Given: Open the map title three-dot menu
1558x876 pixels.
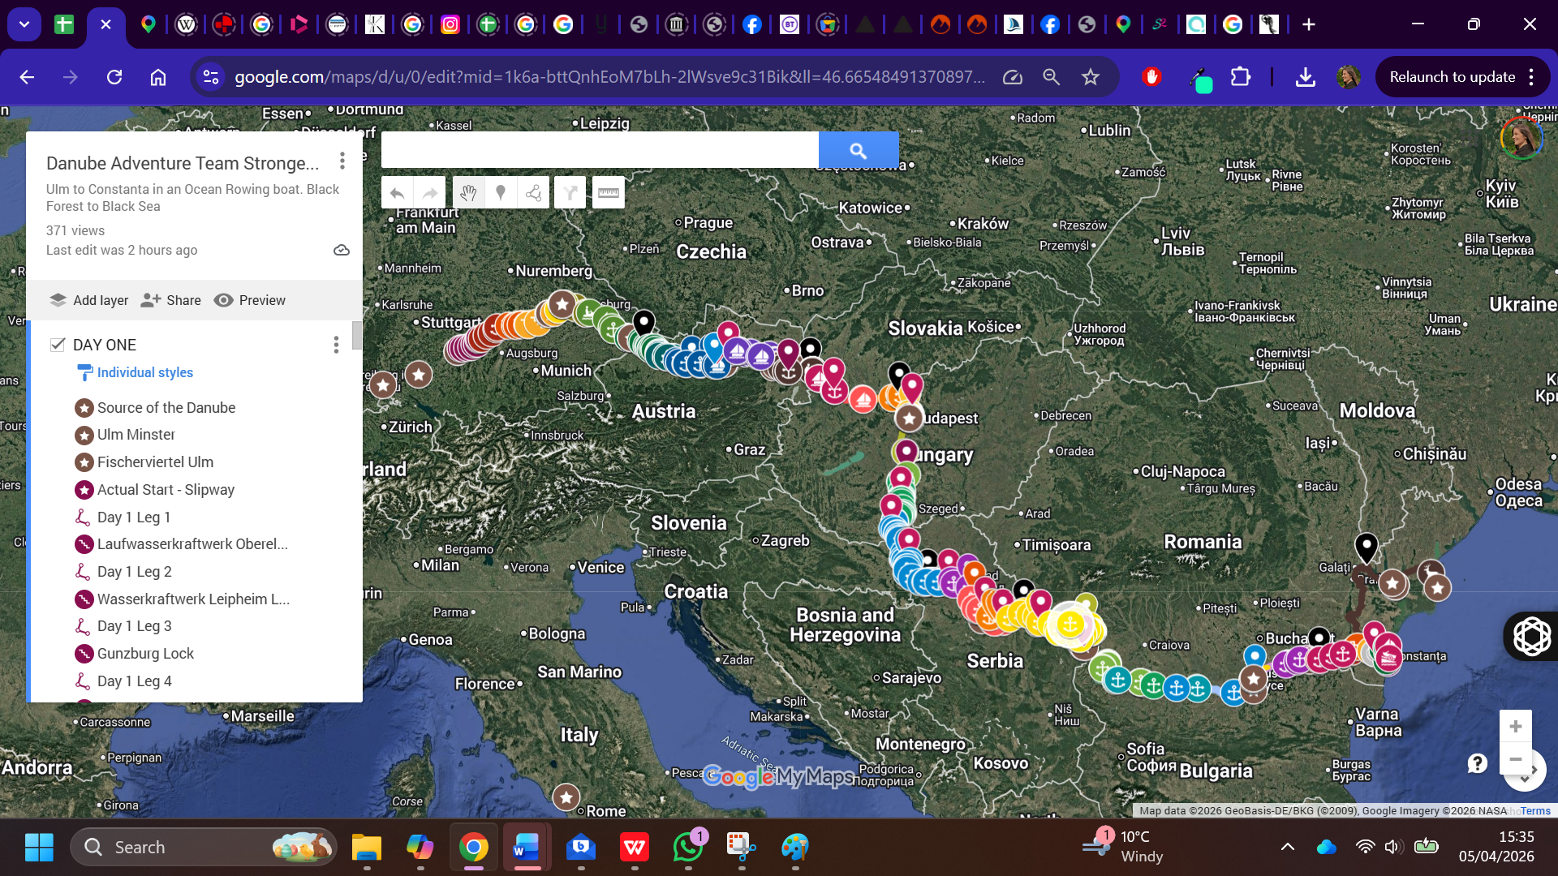Looking at the screenshot, I should tap(342, 161).
